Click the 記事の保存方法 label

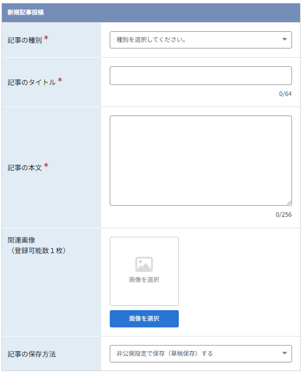pos(32,354)
